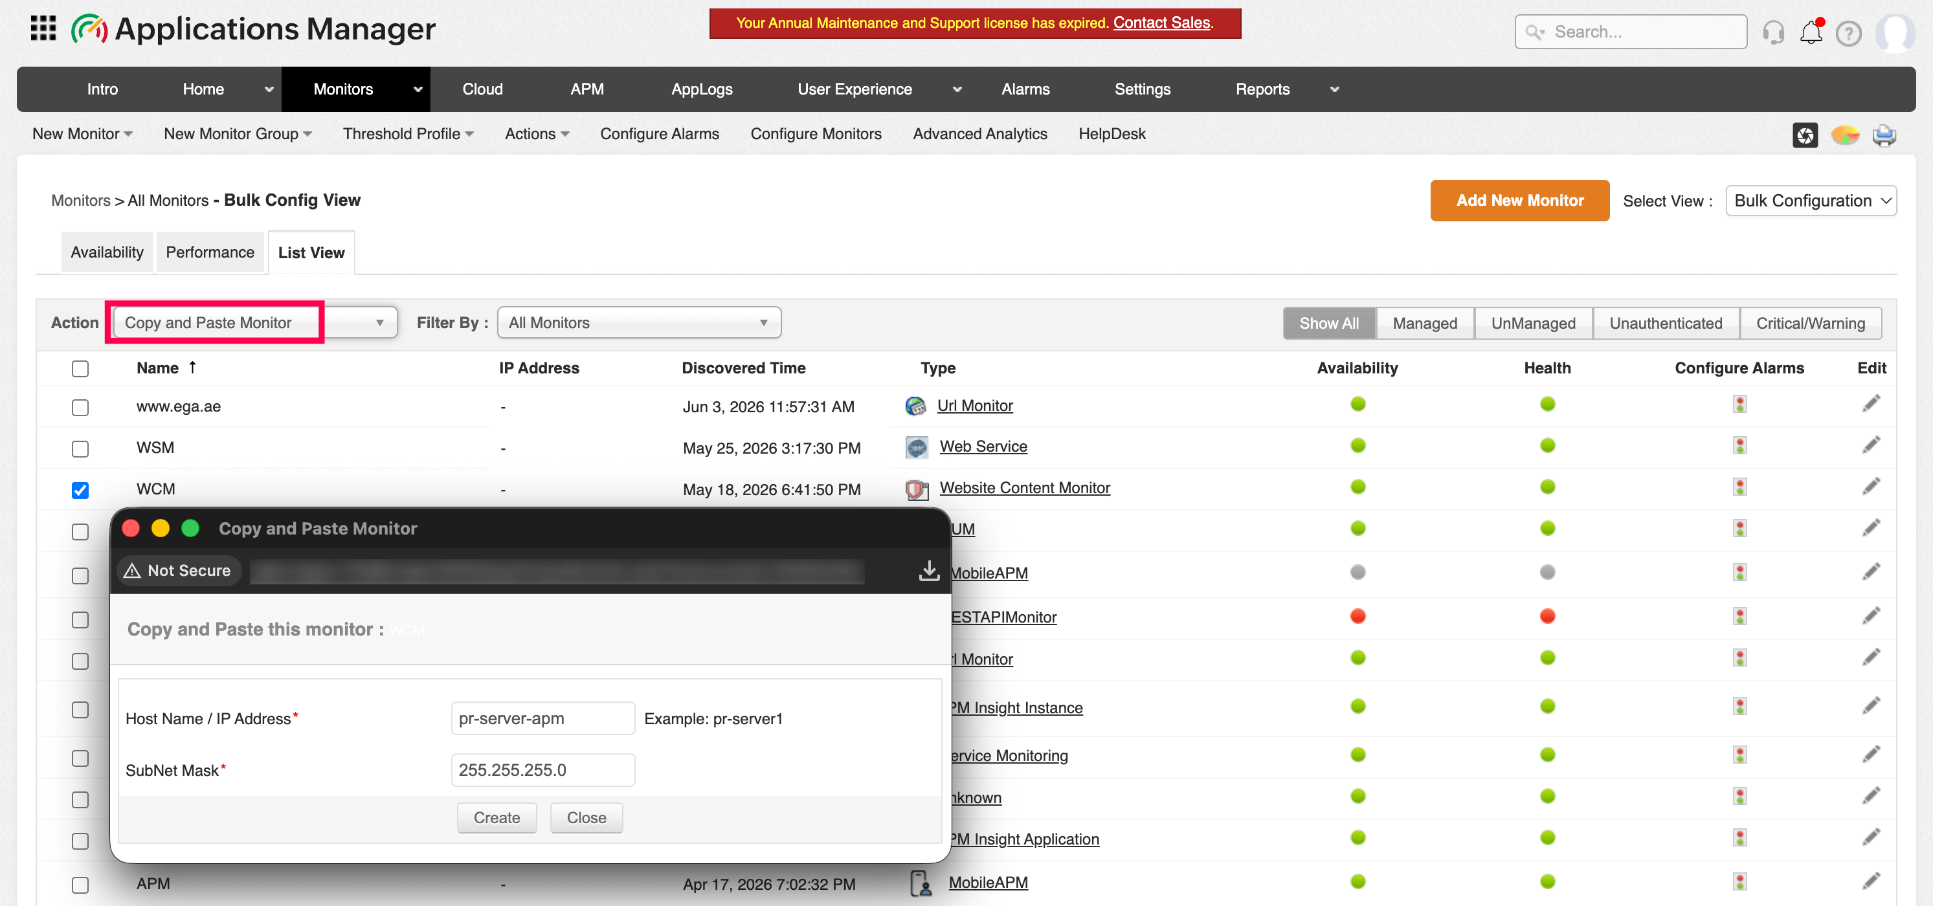Edit the WSM monitor pencil icon
The width and height of the screenshot is (1933, 906).
tap(1870, 445)
